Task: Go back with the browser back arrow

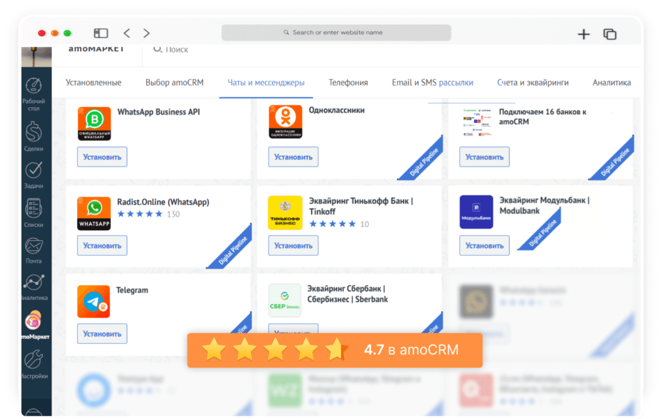Action: (x=126, y=33)
